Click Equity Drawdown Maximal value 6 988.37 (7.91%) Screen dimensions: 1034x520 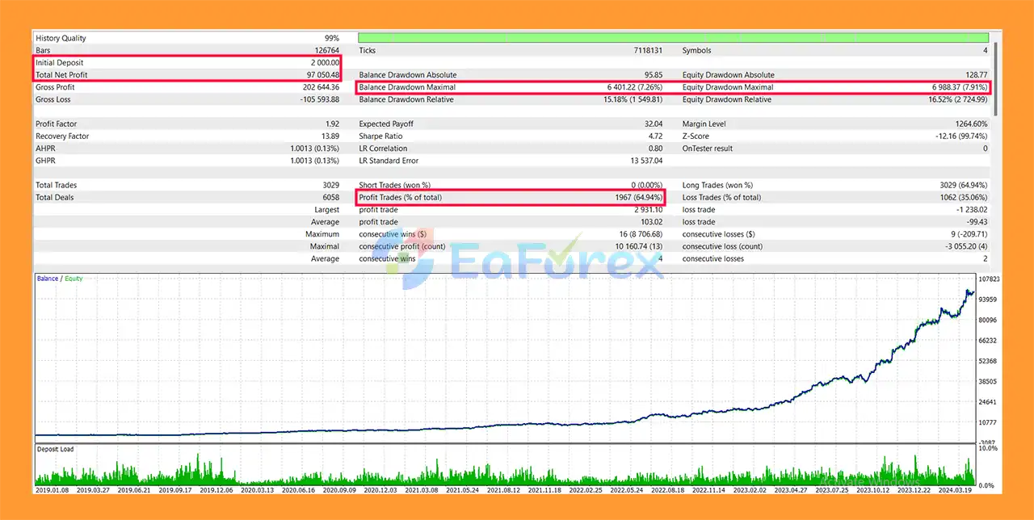click(x=960, y=87)
